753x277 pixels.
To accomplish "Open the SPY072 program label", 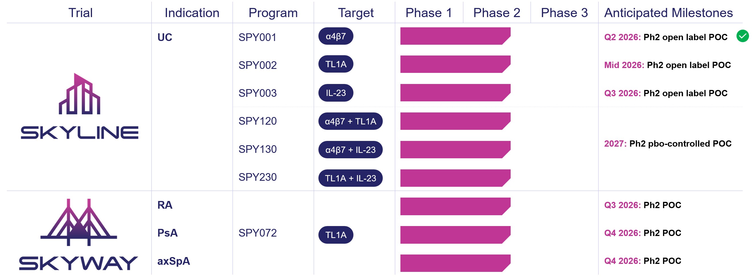I will pos(257,233).
